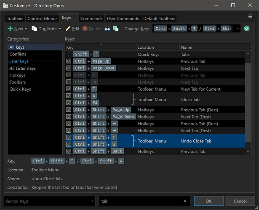The image size is (259, 210).
Task: Click scrollbar down arrow in keys list
Action: pos(248,152)
